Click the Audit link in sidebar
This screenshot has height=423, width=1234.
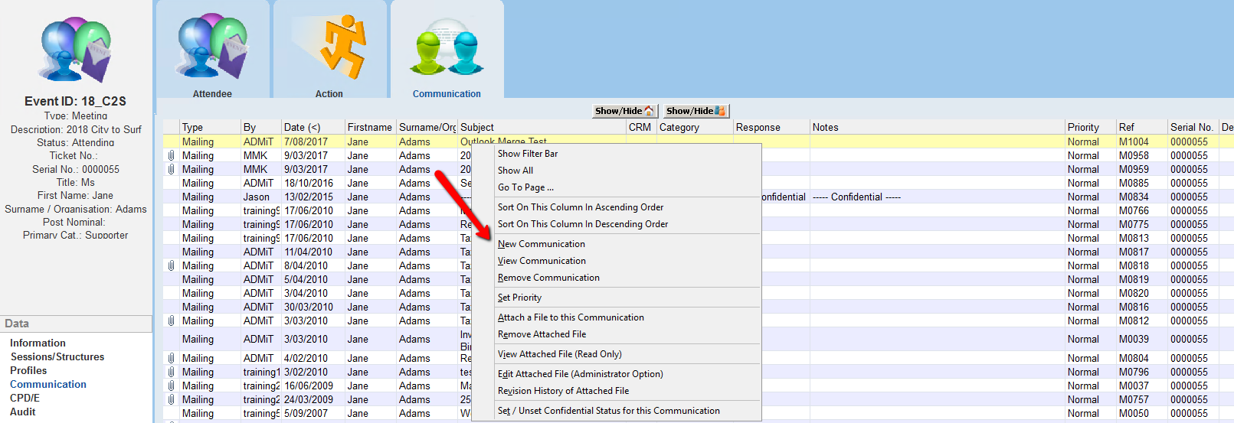click(x=23, y=412)
